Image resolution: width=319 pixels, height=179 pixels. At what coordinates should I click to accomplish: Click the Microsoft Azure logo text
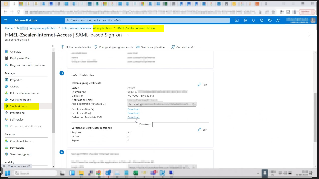pyautogui.click(x=25, y=20)
